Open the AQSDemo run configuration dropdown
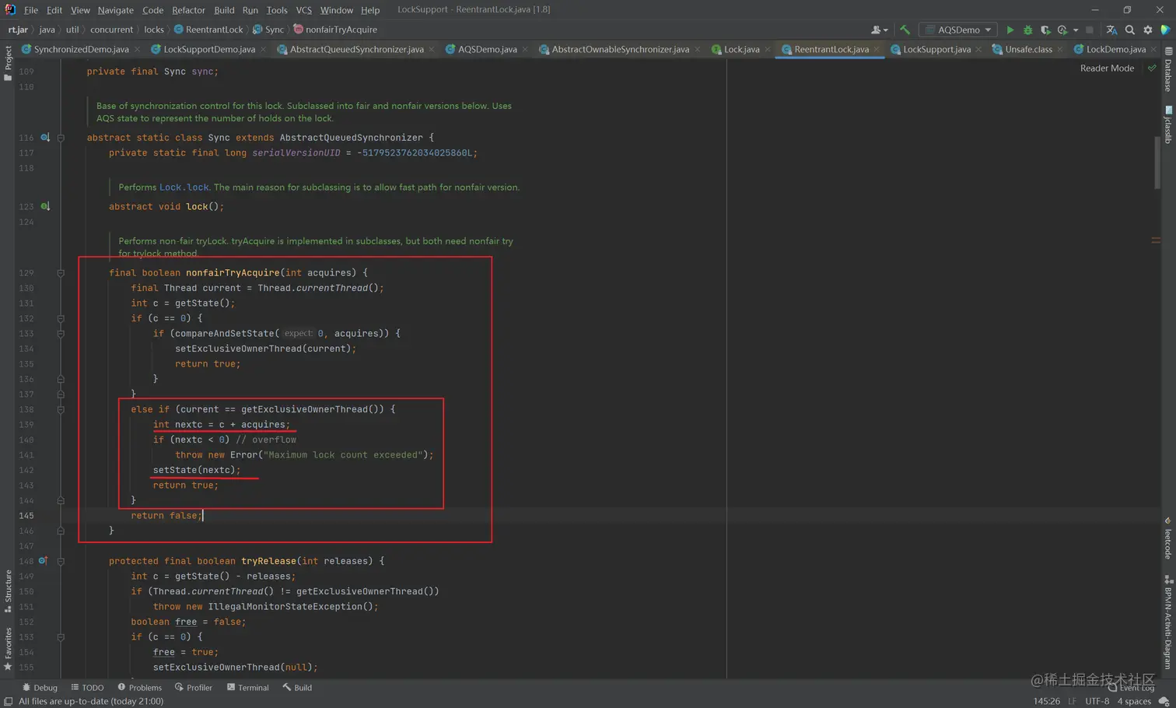 pos(958,30)
